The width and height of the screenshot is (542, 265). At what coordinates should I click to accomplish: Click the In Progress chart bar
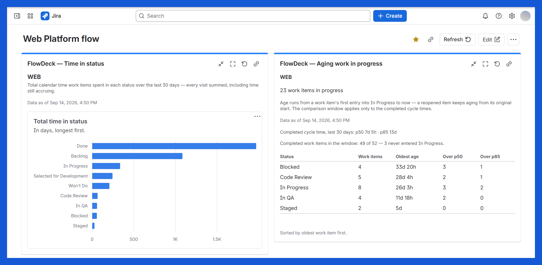coord(106,166)
